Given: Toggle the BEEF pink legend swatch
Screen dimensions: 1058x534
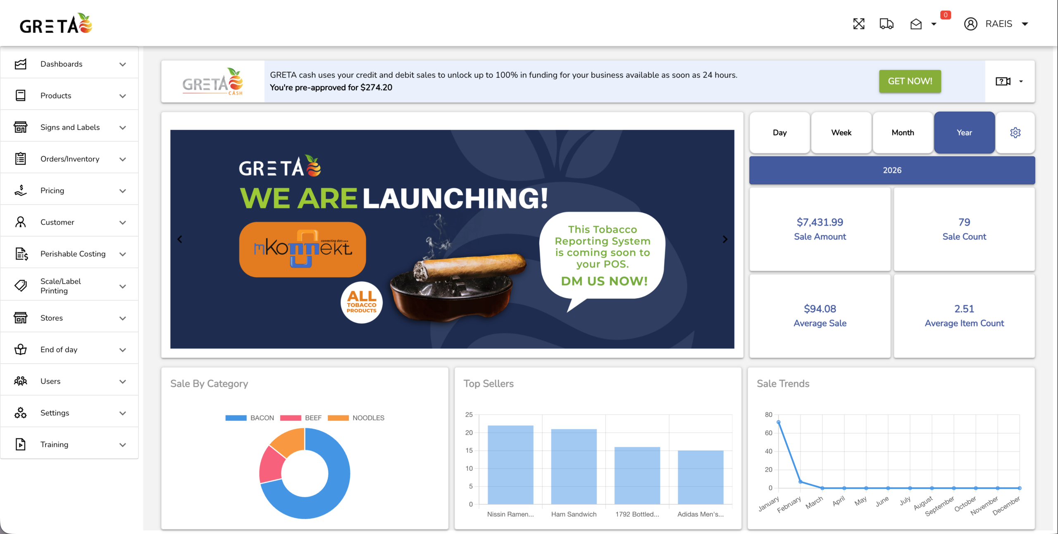Looking at the screenshot, I should (291, 418).
